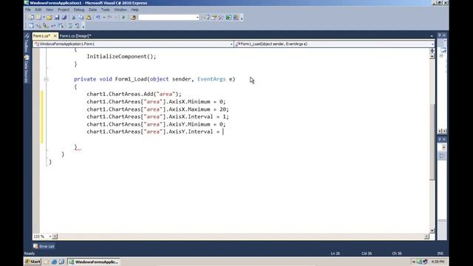Click the Save All icon
The image size is (473, 266).
pos(64,18)
